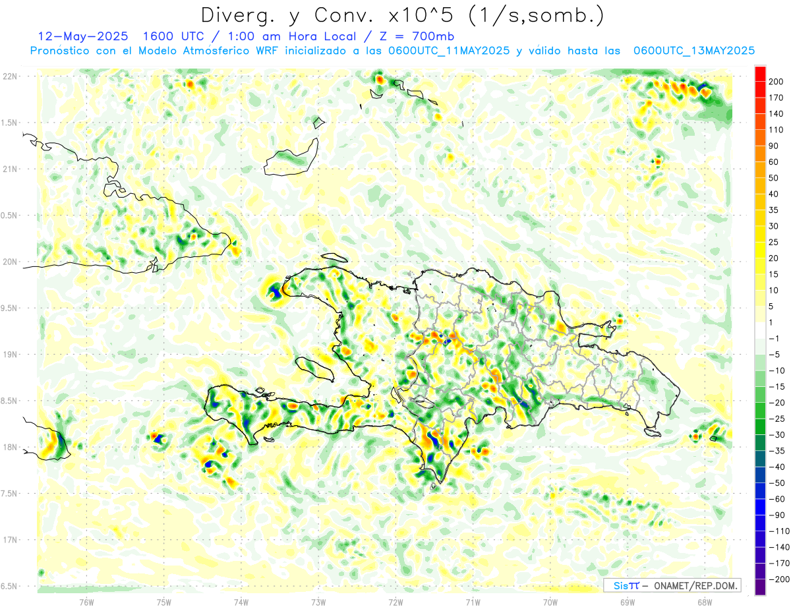Click the '74W' longitude label
The width and height of the screenshot is (791, 611).
point(241,602)
